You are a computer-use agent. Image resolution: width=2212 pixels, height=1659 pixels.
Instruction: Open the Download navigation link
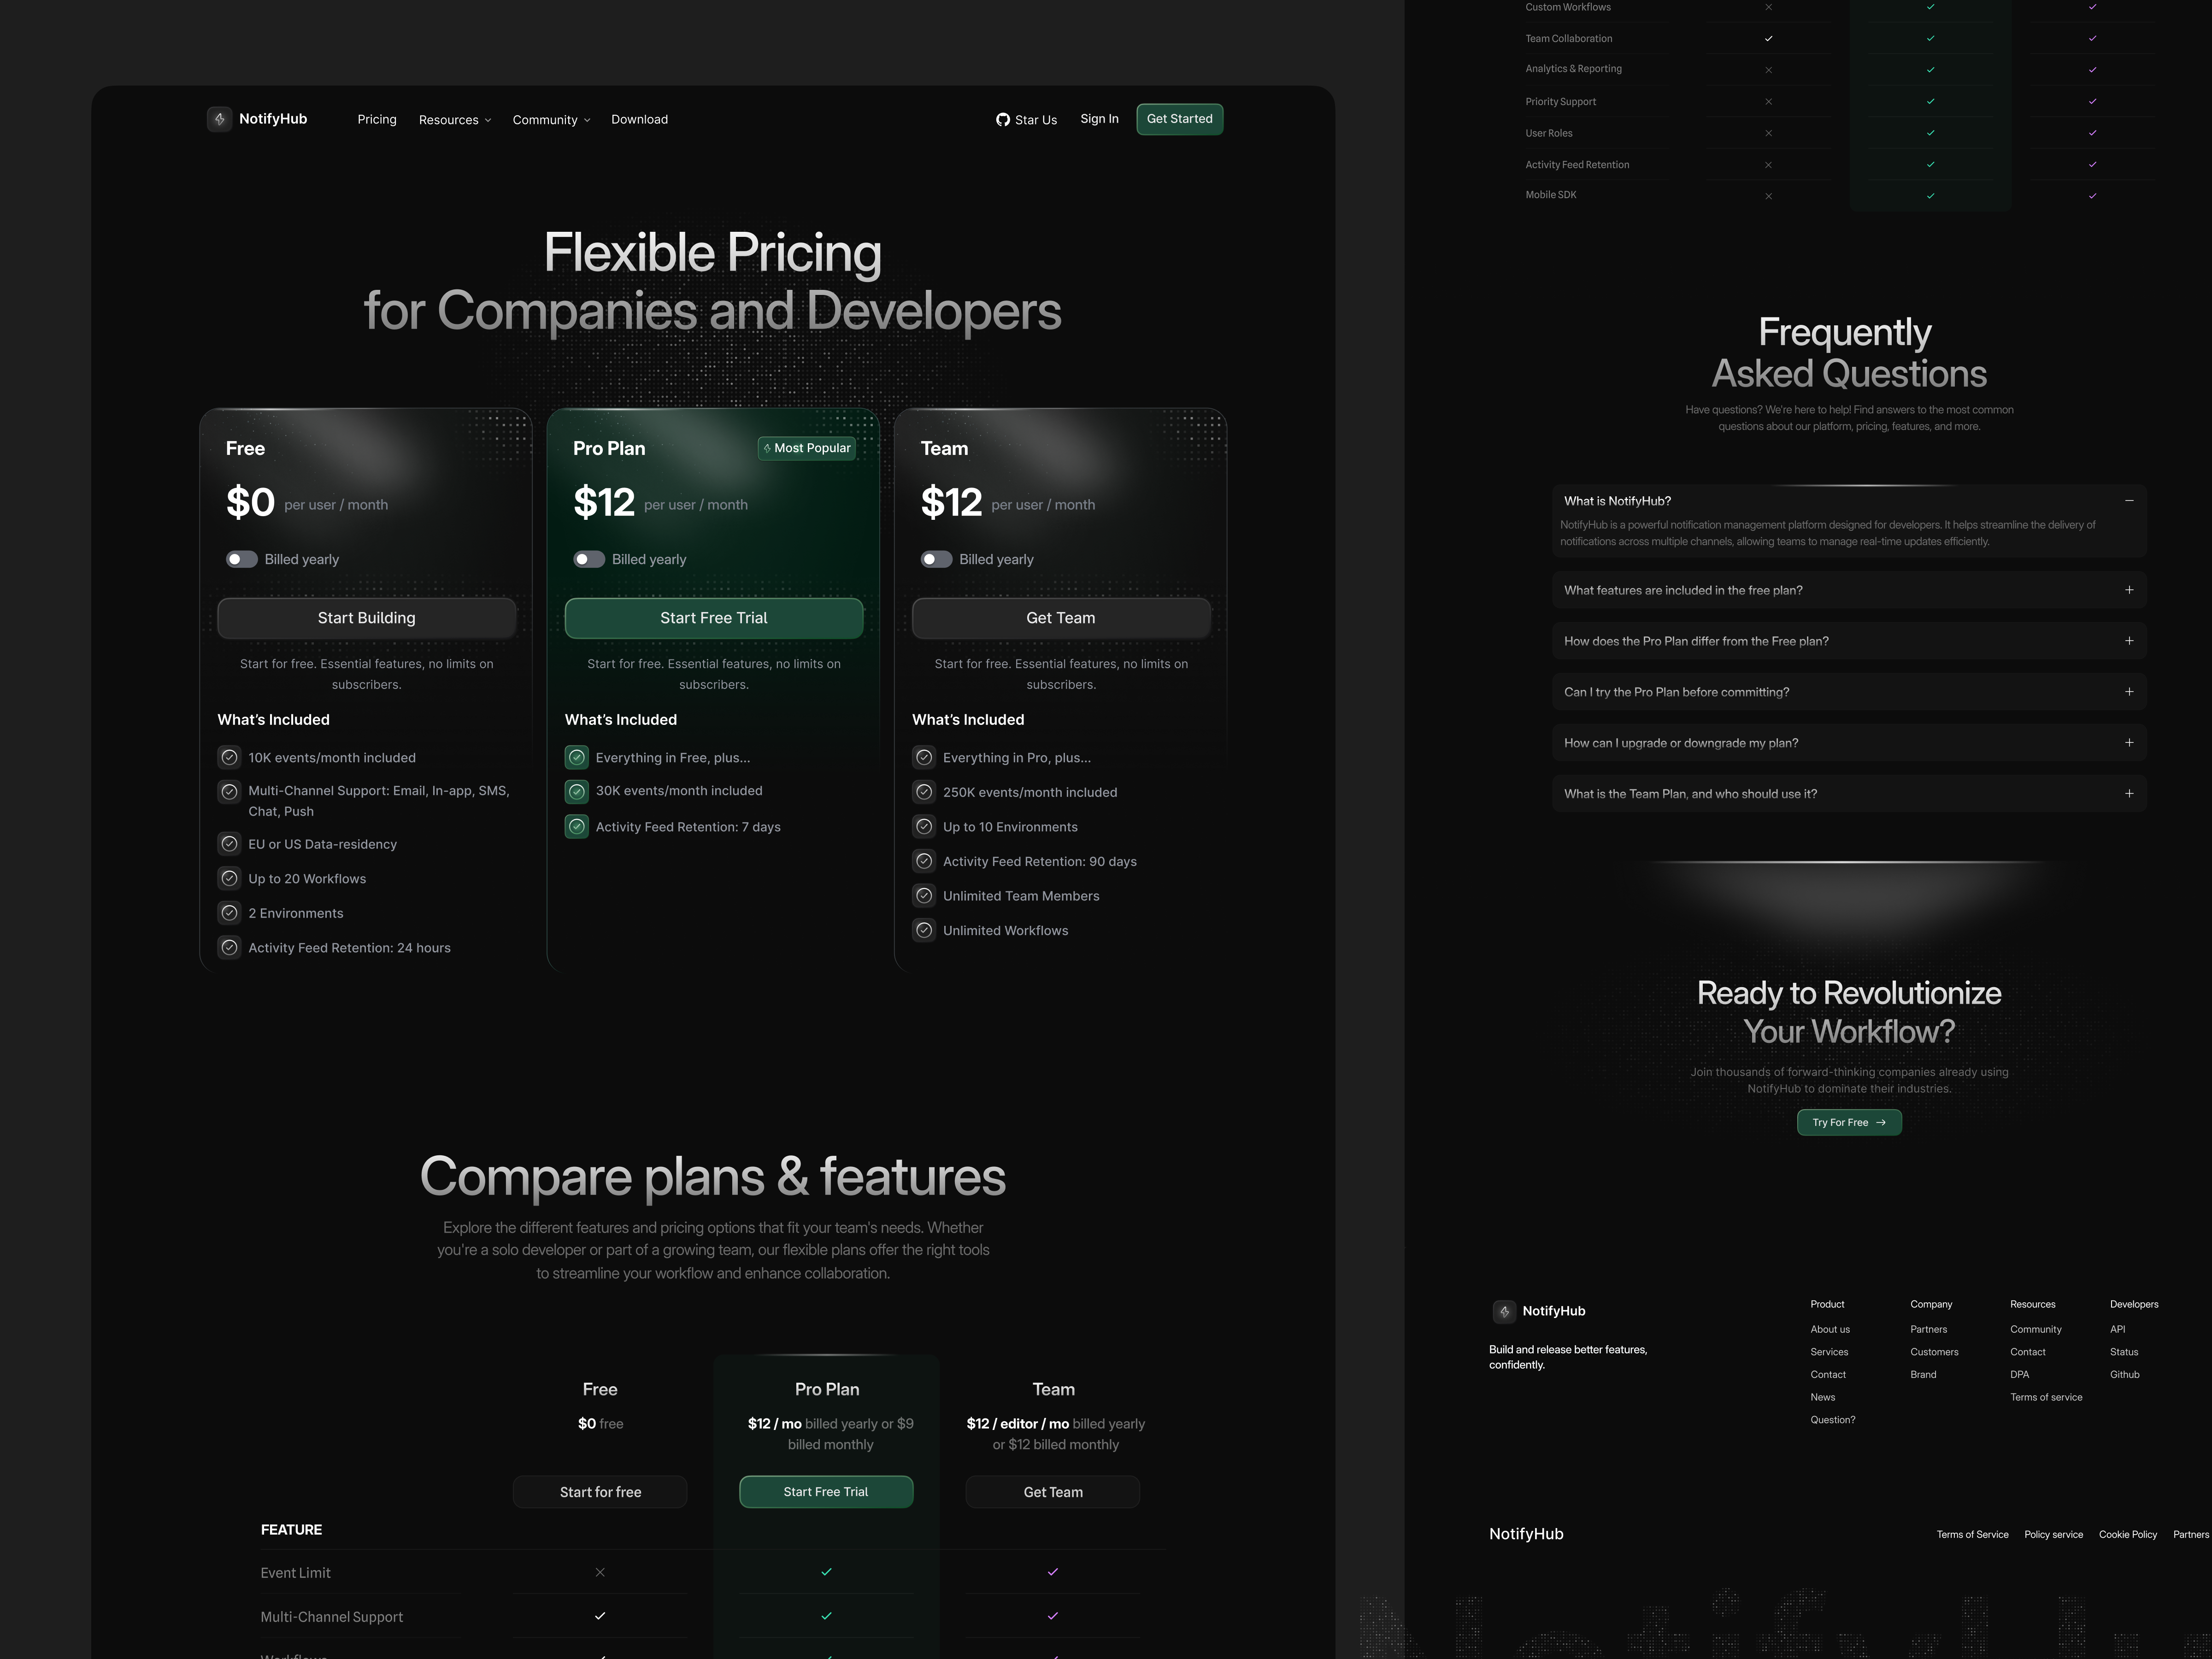639,120
